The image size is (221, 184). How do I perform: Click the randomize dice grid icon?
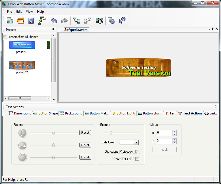point(99,21)
